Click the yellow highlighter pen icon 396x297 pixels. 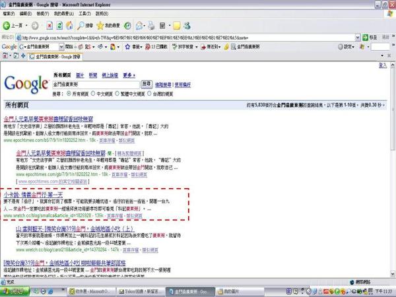click(x=226, y=47)
